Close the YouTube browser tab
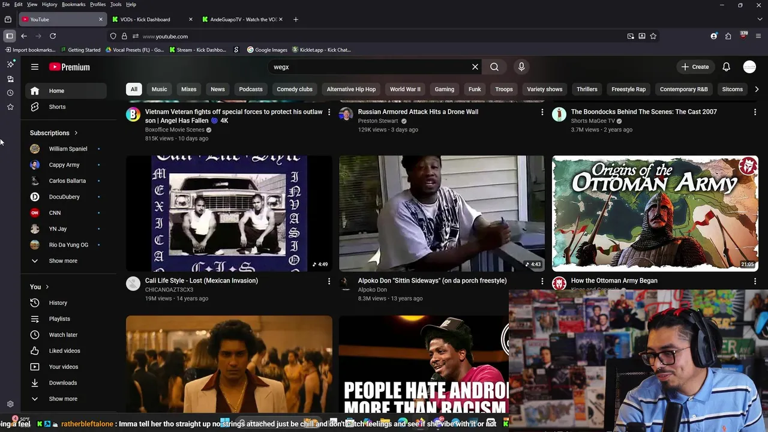Image resolution: width=768 pixels, height=432 pixels. pos(101,19)
